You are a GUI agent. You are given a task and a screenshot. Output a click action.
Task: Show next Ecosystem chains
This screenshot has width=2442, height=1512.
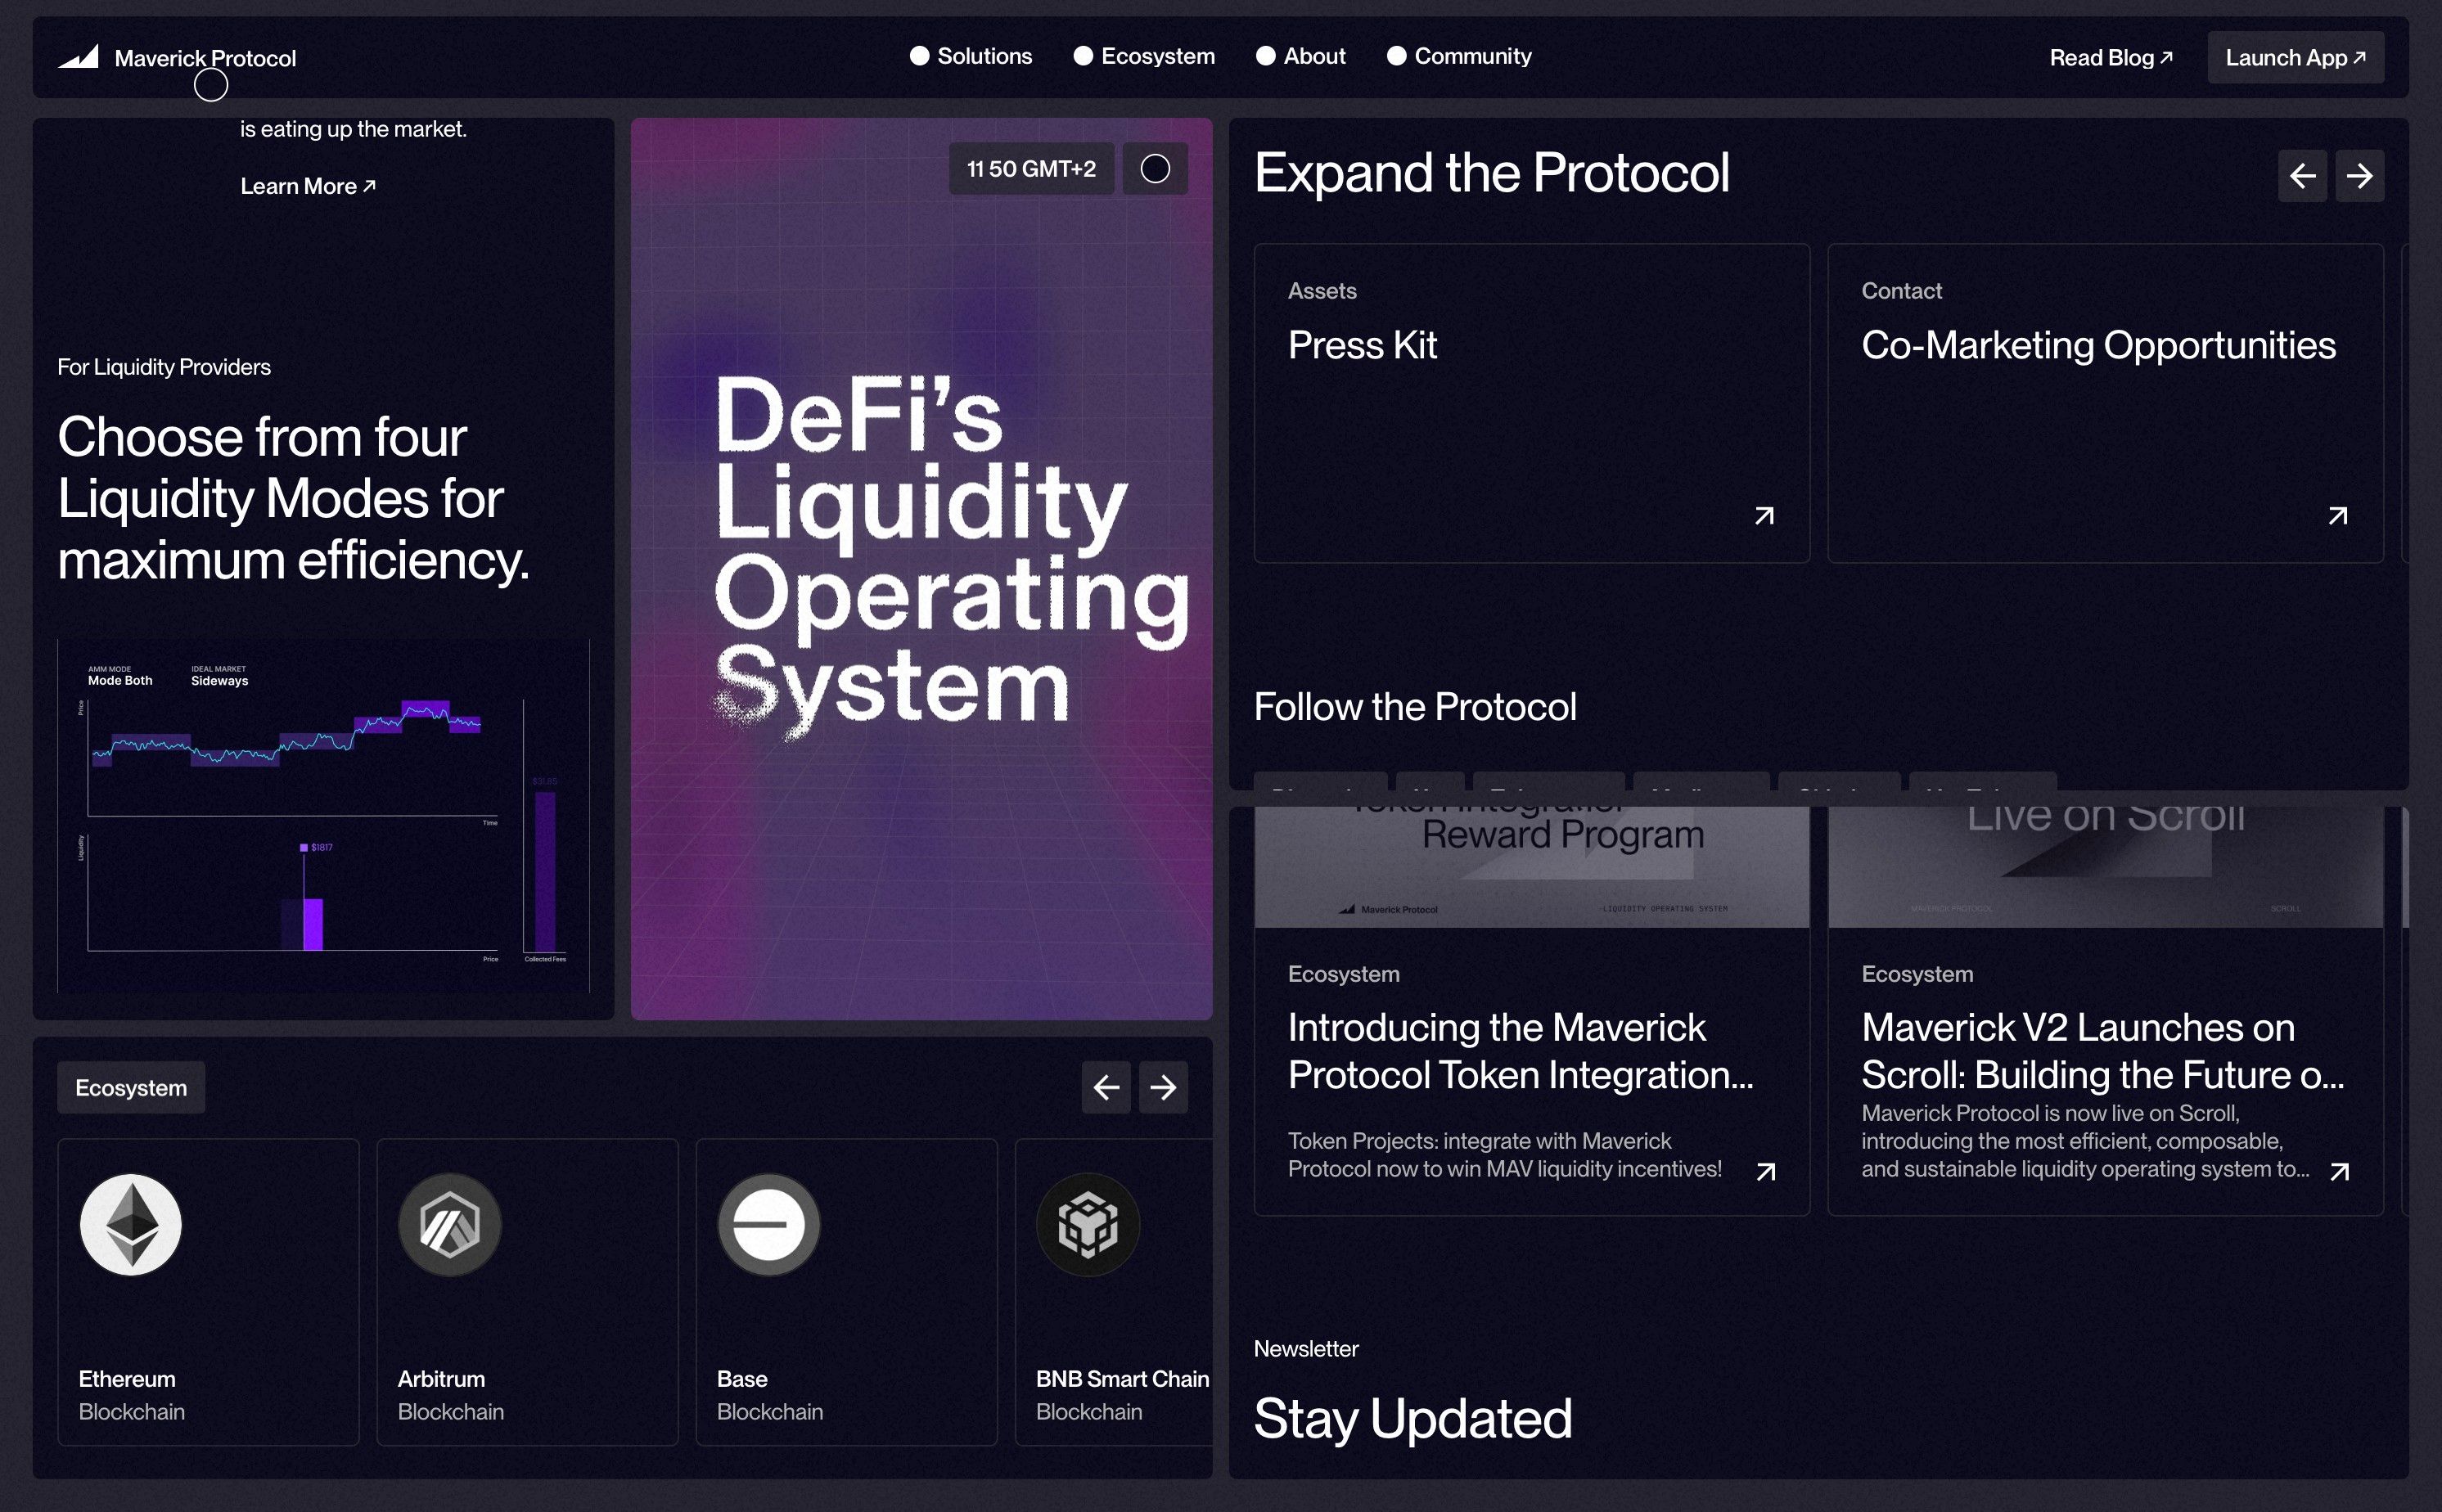[x=1163, y=1087]
